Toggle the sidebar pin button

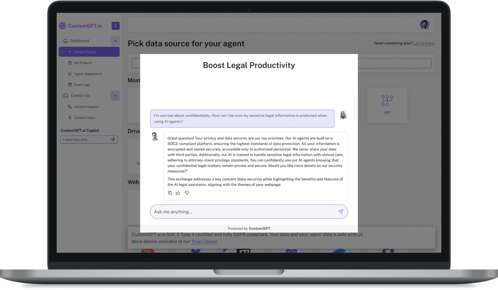115,26
